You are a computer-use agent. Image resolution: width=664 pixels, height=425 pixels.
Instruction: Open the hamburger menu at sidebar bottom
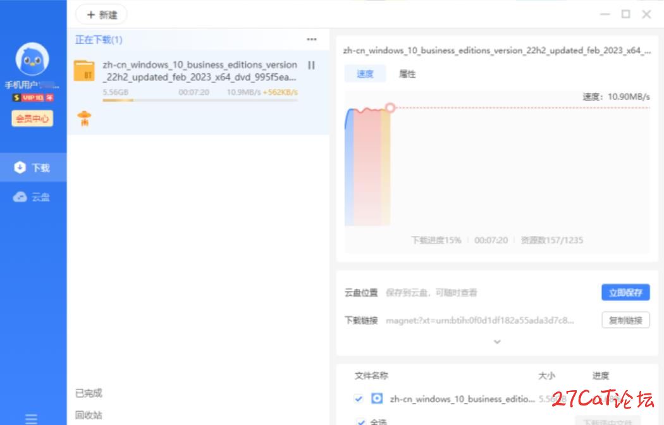coord(32,419)
